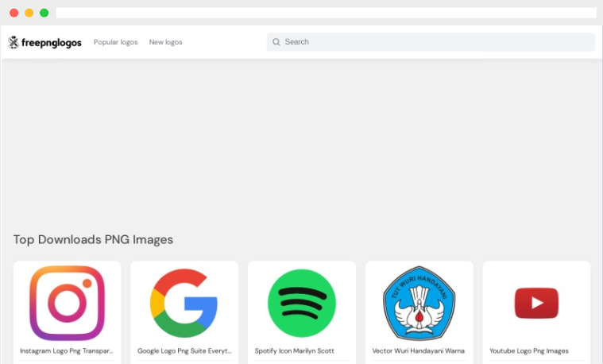Minimize the window with the yellow button
This screenshot has height=364, width=603.
pos(29,13)
